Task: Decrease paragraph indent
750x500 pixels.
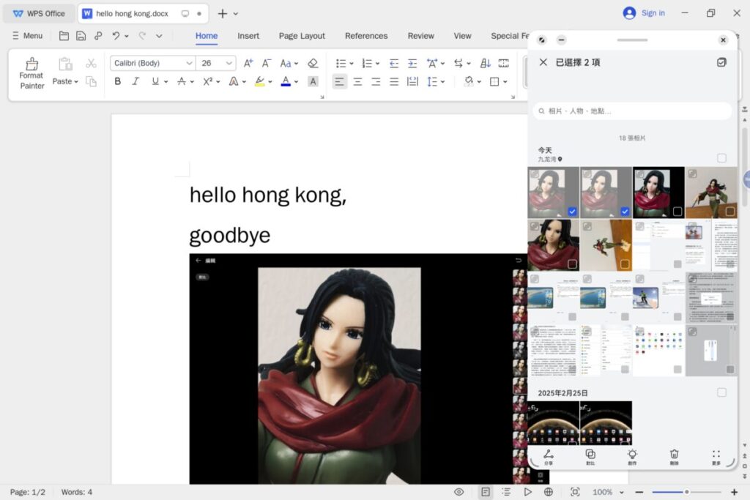Action: [393, 63]
